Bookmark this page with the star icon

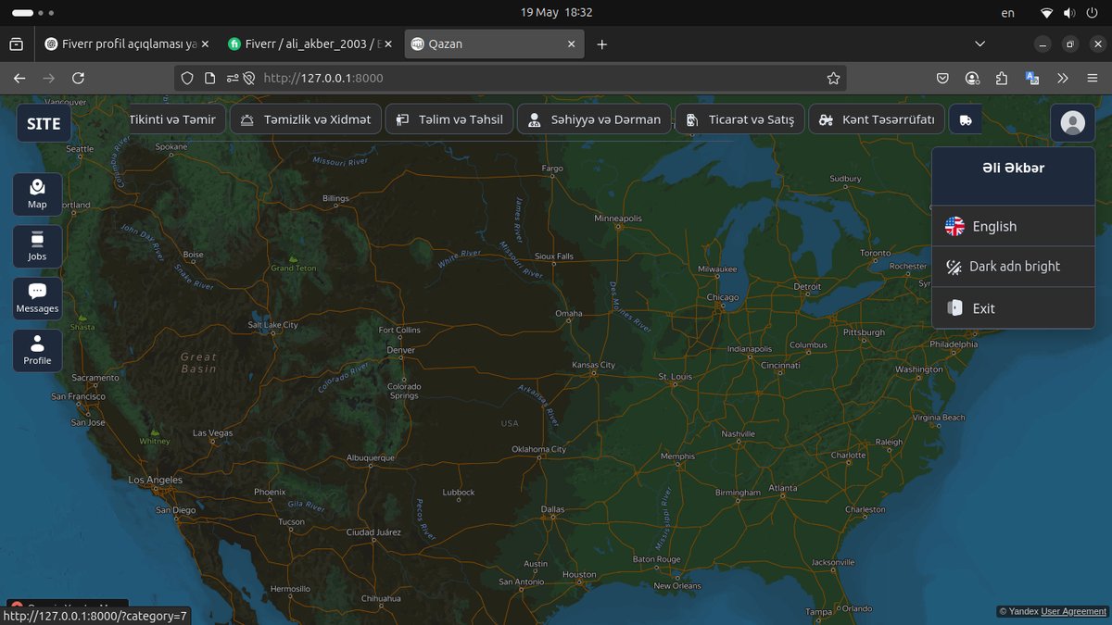(x=833, y=79)
